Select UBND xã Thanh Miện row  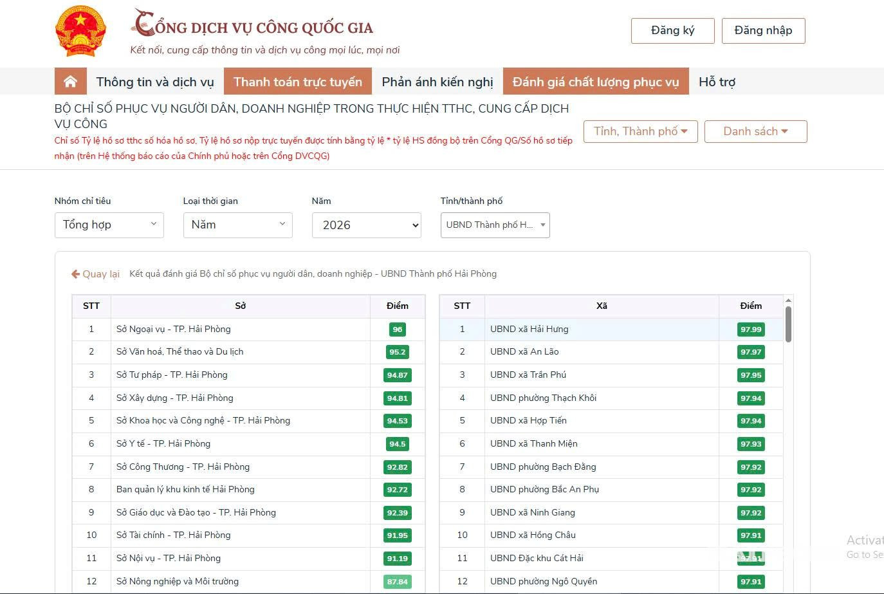coord(611,444)
